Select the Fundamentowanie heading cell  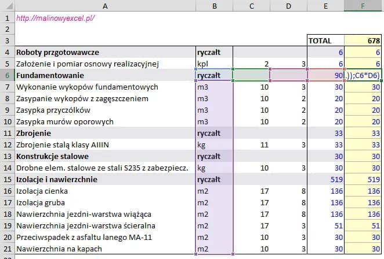105,76
